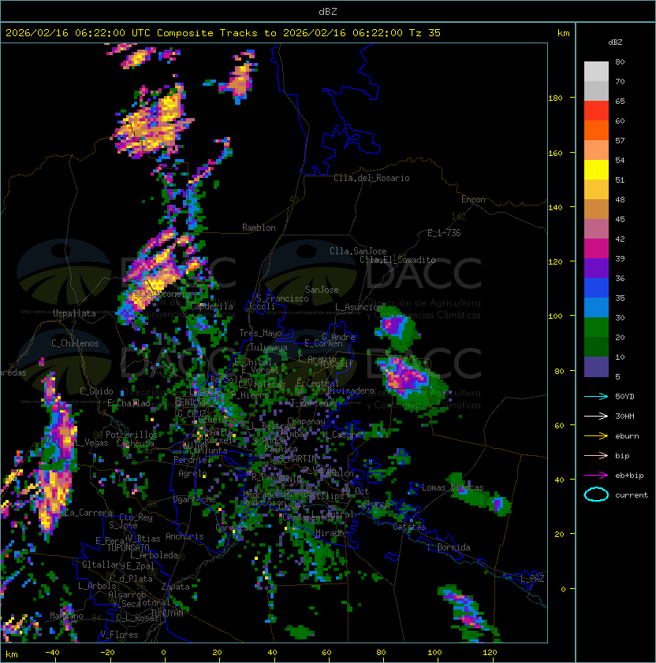This screenshot has height=663, width=656.
Task: Click the '140' tick on right axis
Action: click(555, 207)
